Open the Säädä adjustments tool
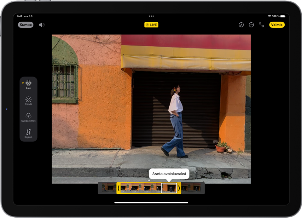 28,101
